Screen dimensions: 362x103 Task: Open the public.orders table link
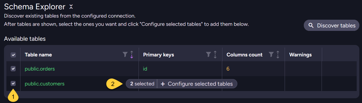pyautogui.click(x=40, y=69)
